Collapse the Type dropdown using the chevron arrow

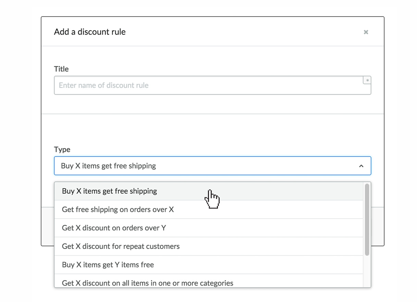pos(361,166)
